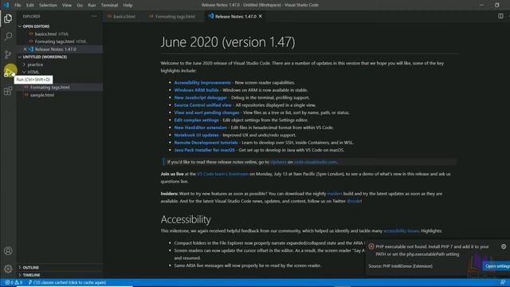Open the Source Control unified view link
This screenshot has width=510, height=287.
tap(203, 105)
